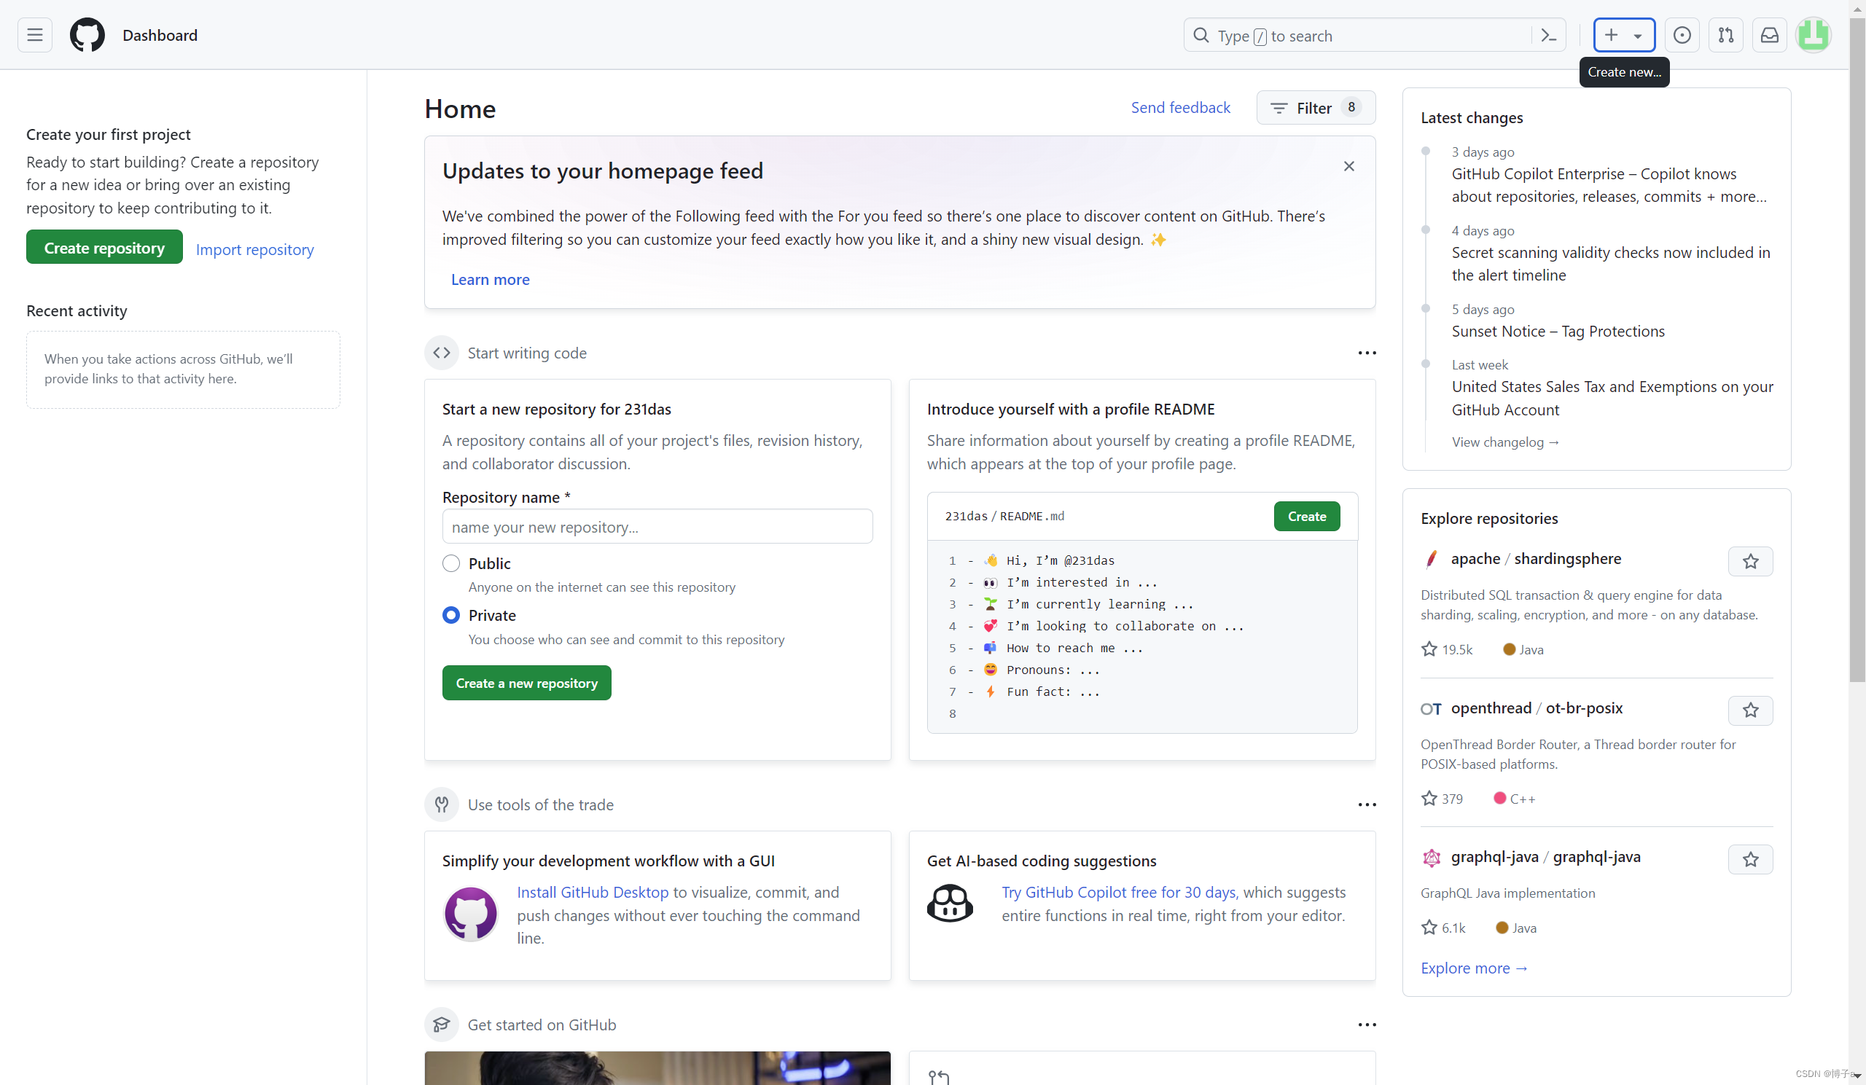Open the Issues icon in header

(1682, 35)
